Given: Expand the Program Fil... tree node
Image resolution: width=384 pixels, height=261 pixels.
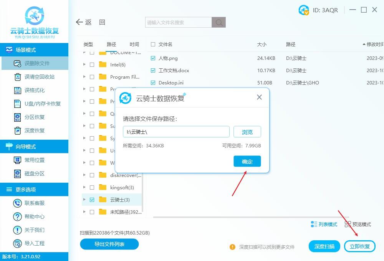Looking at the screenshot, I should (x=84, y=77).
